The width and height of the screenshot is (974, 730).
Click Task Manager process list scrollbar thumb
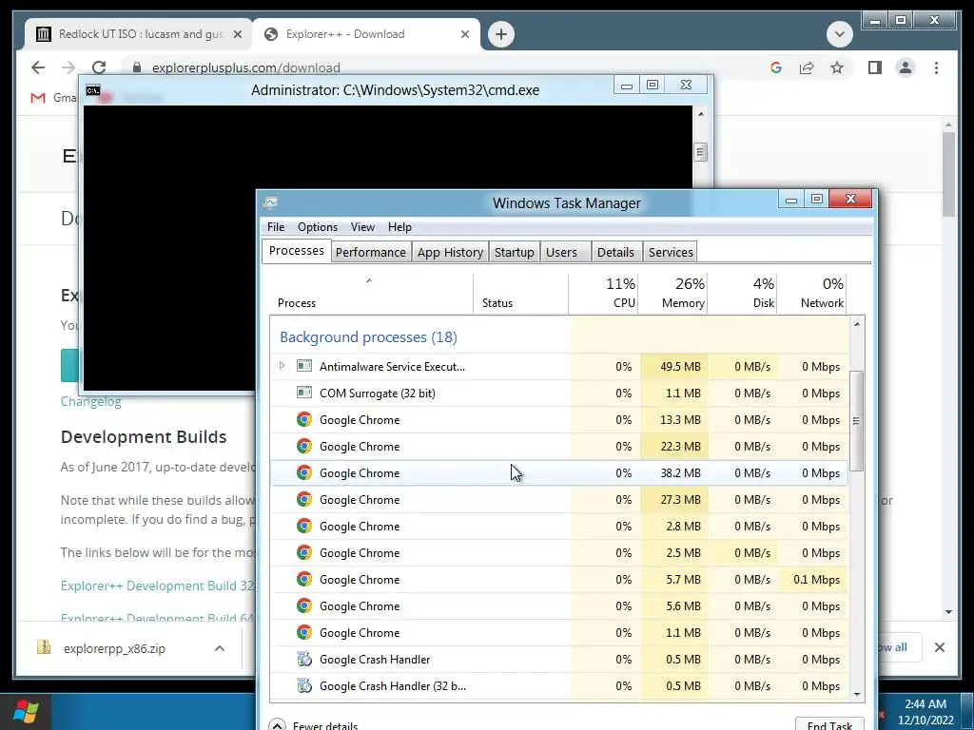(857, 421)
